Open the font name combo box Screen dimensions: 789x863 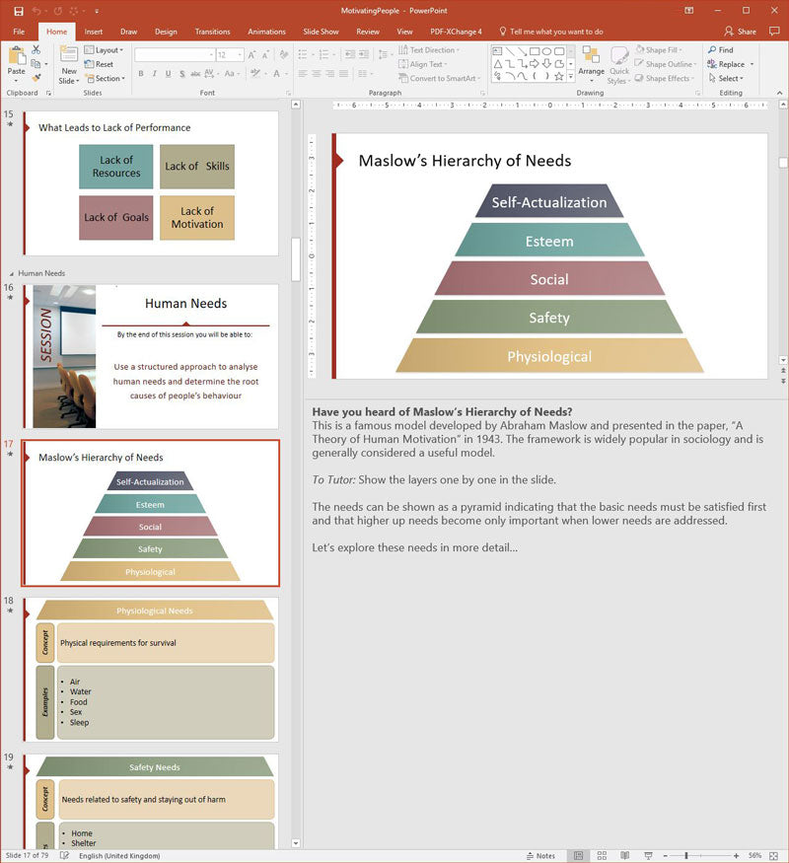(x=175, y=55)
